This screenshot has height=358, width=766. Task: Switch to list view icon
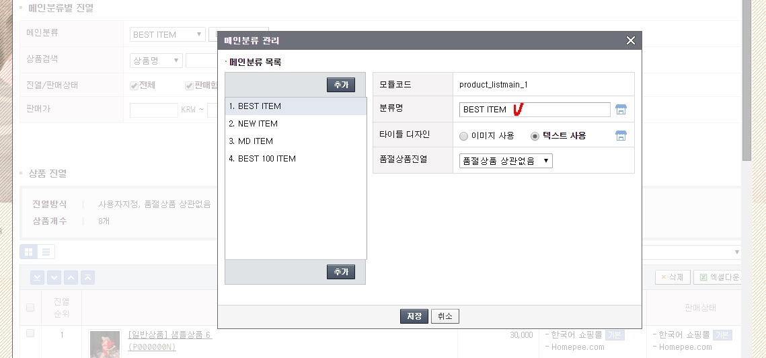[x=46, y=252]
